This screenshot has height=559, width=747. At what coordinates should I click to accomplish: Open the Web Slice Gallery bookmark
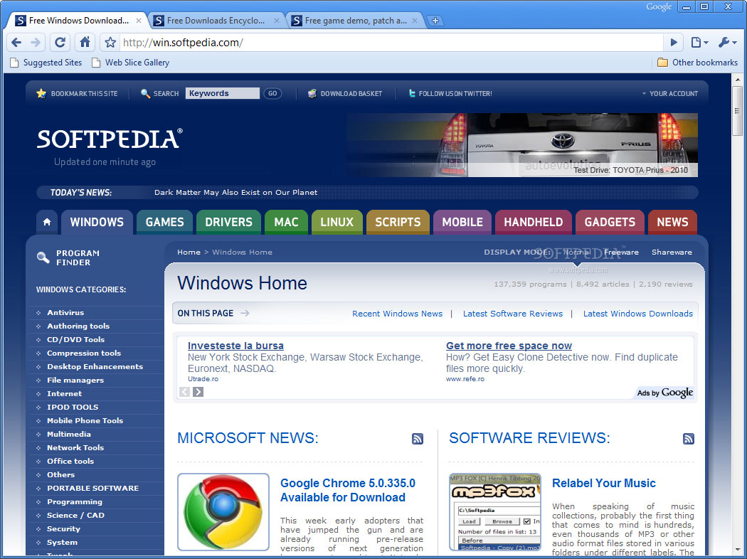130,63
